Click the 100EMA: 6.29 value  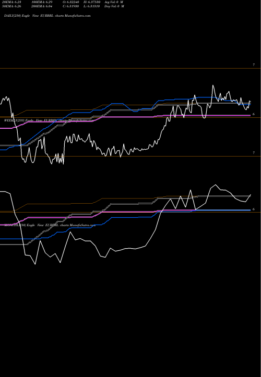(42, 2)
